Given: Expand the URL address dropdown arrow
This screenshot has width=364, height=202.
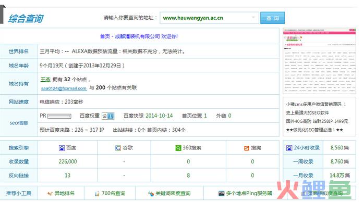Looking at the screenshot, I should click(253, 18).
